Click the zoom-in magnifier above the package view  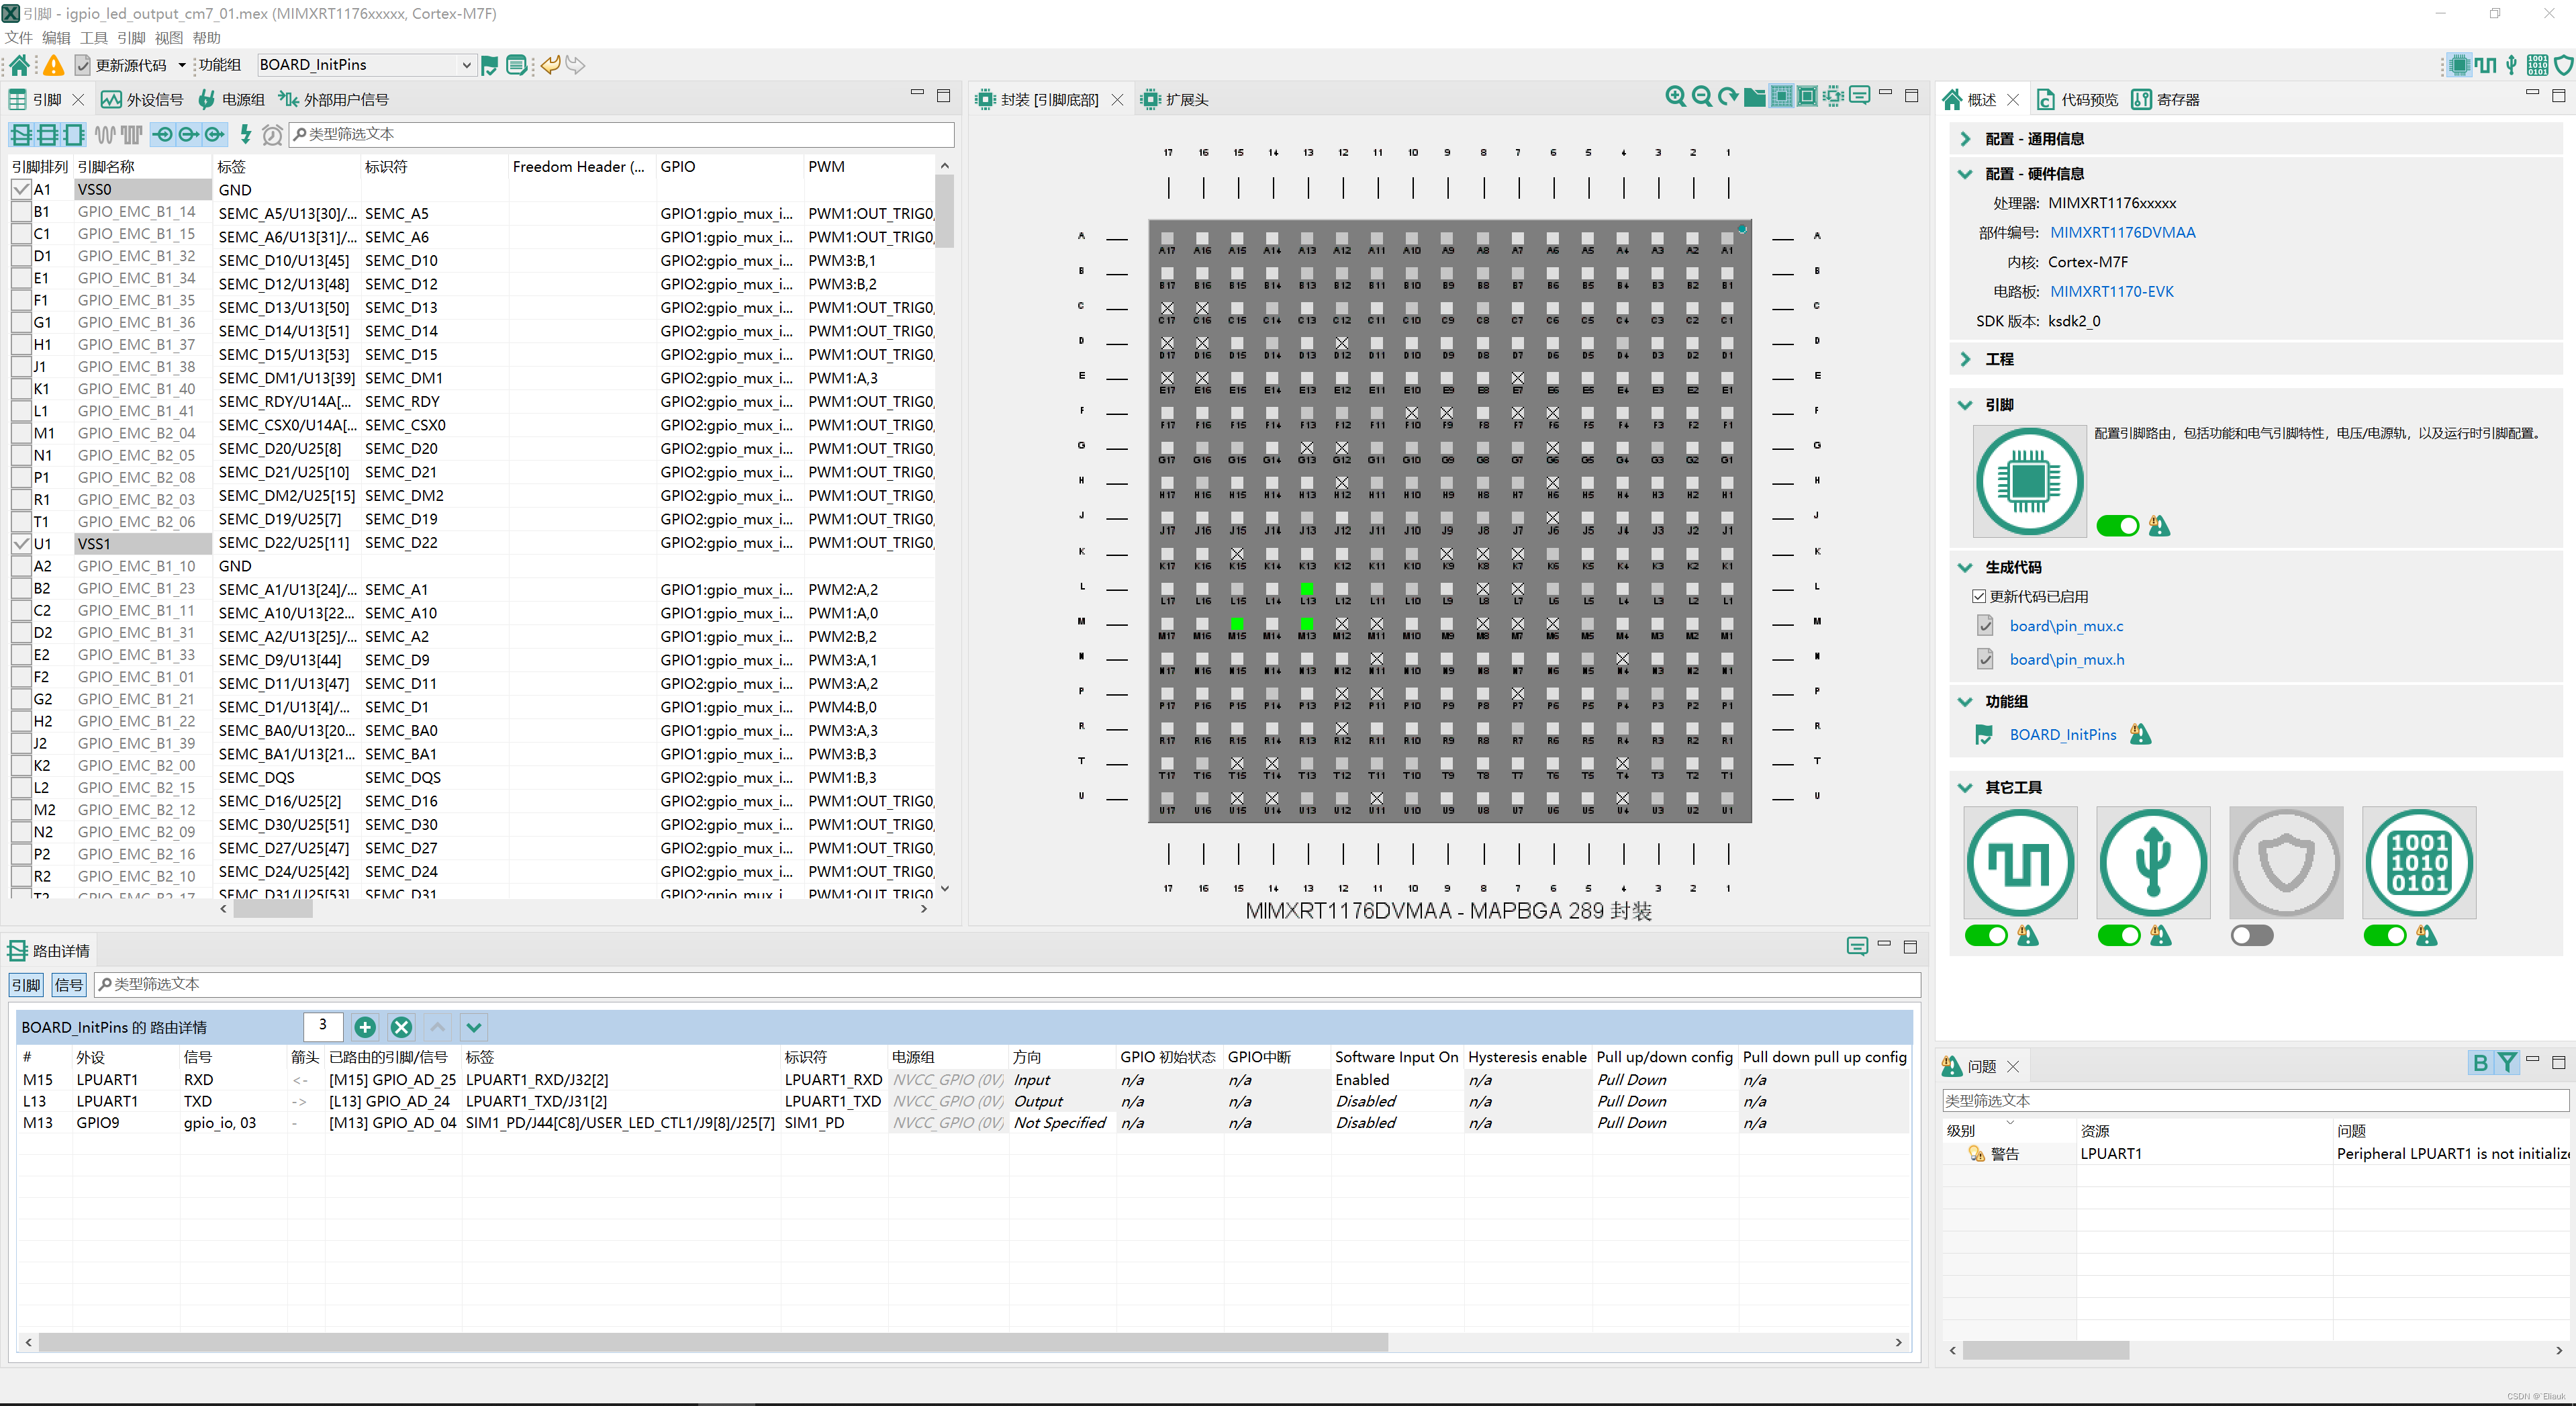pyautogui.click(x=1676, y=96)
